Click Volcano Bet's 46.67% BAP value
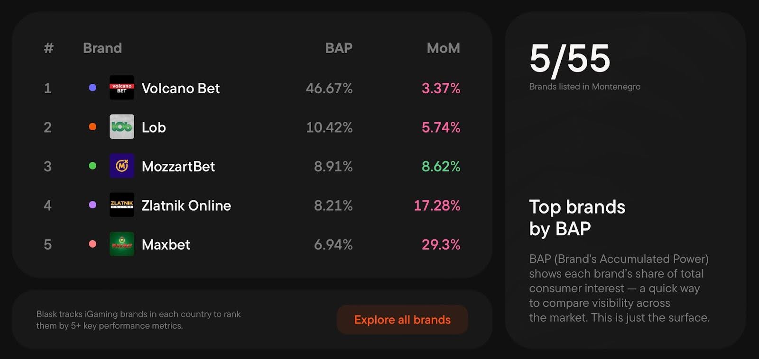The image size is (759, 359). pyautogui.click(x=329, y=88)
